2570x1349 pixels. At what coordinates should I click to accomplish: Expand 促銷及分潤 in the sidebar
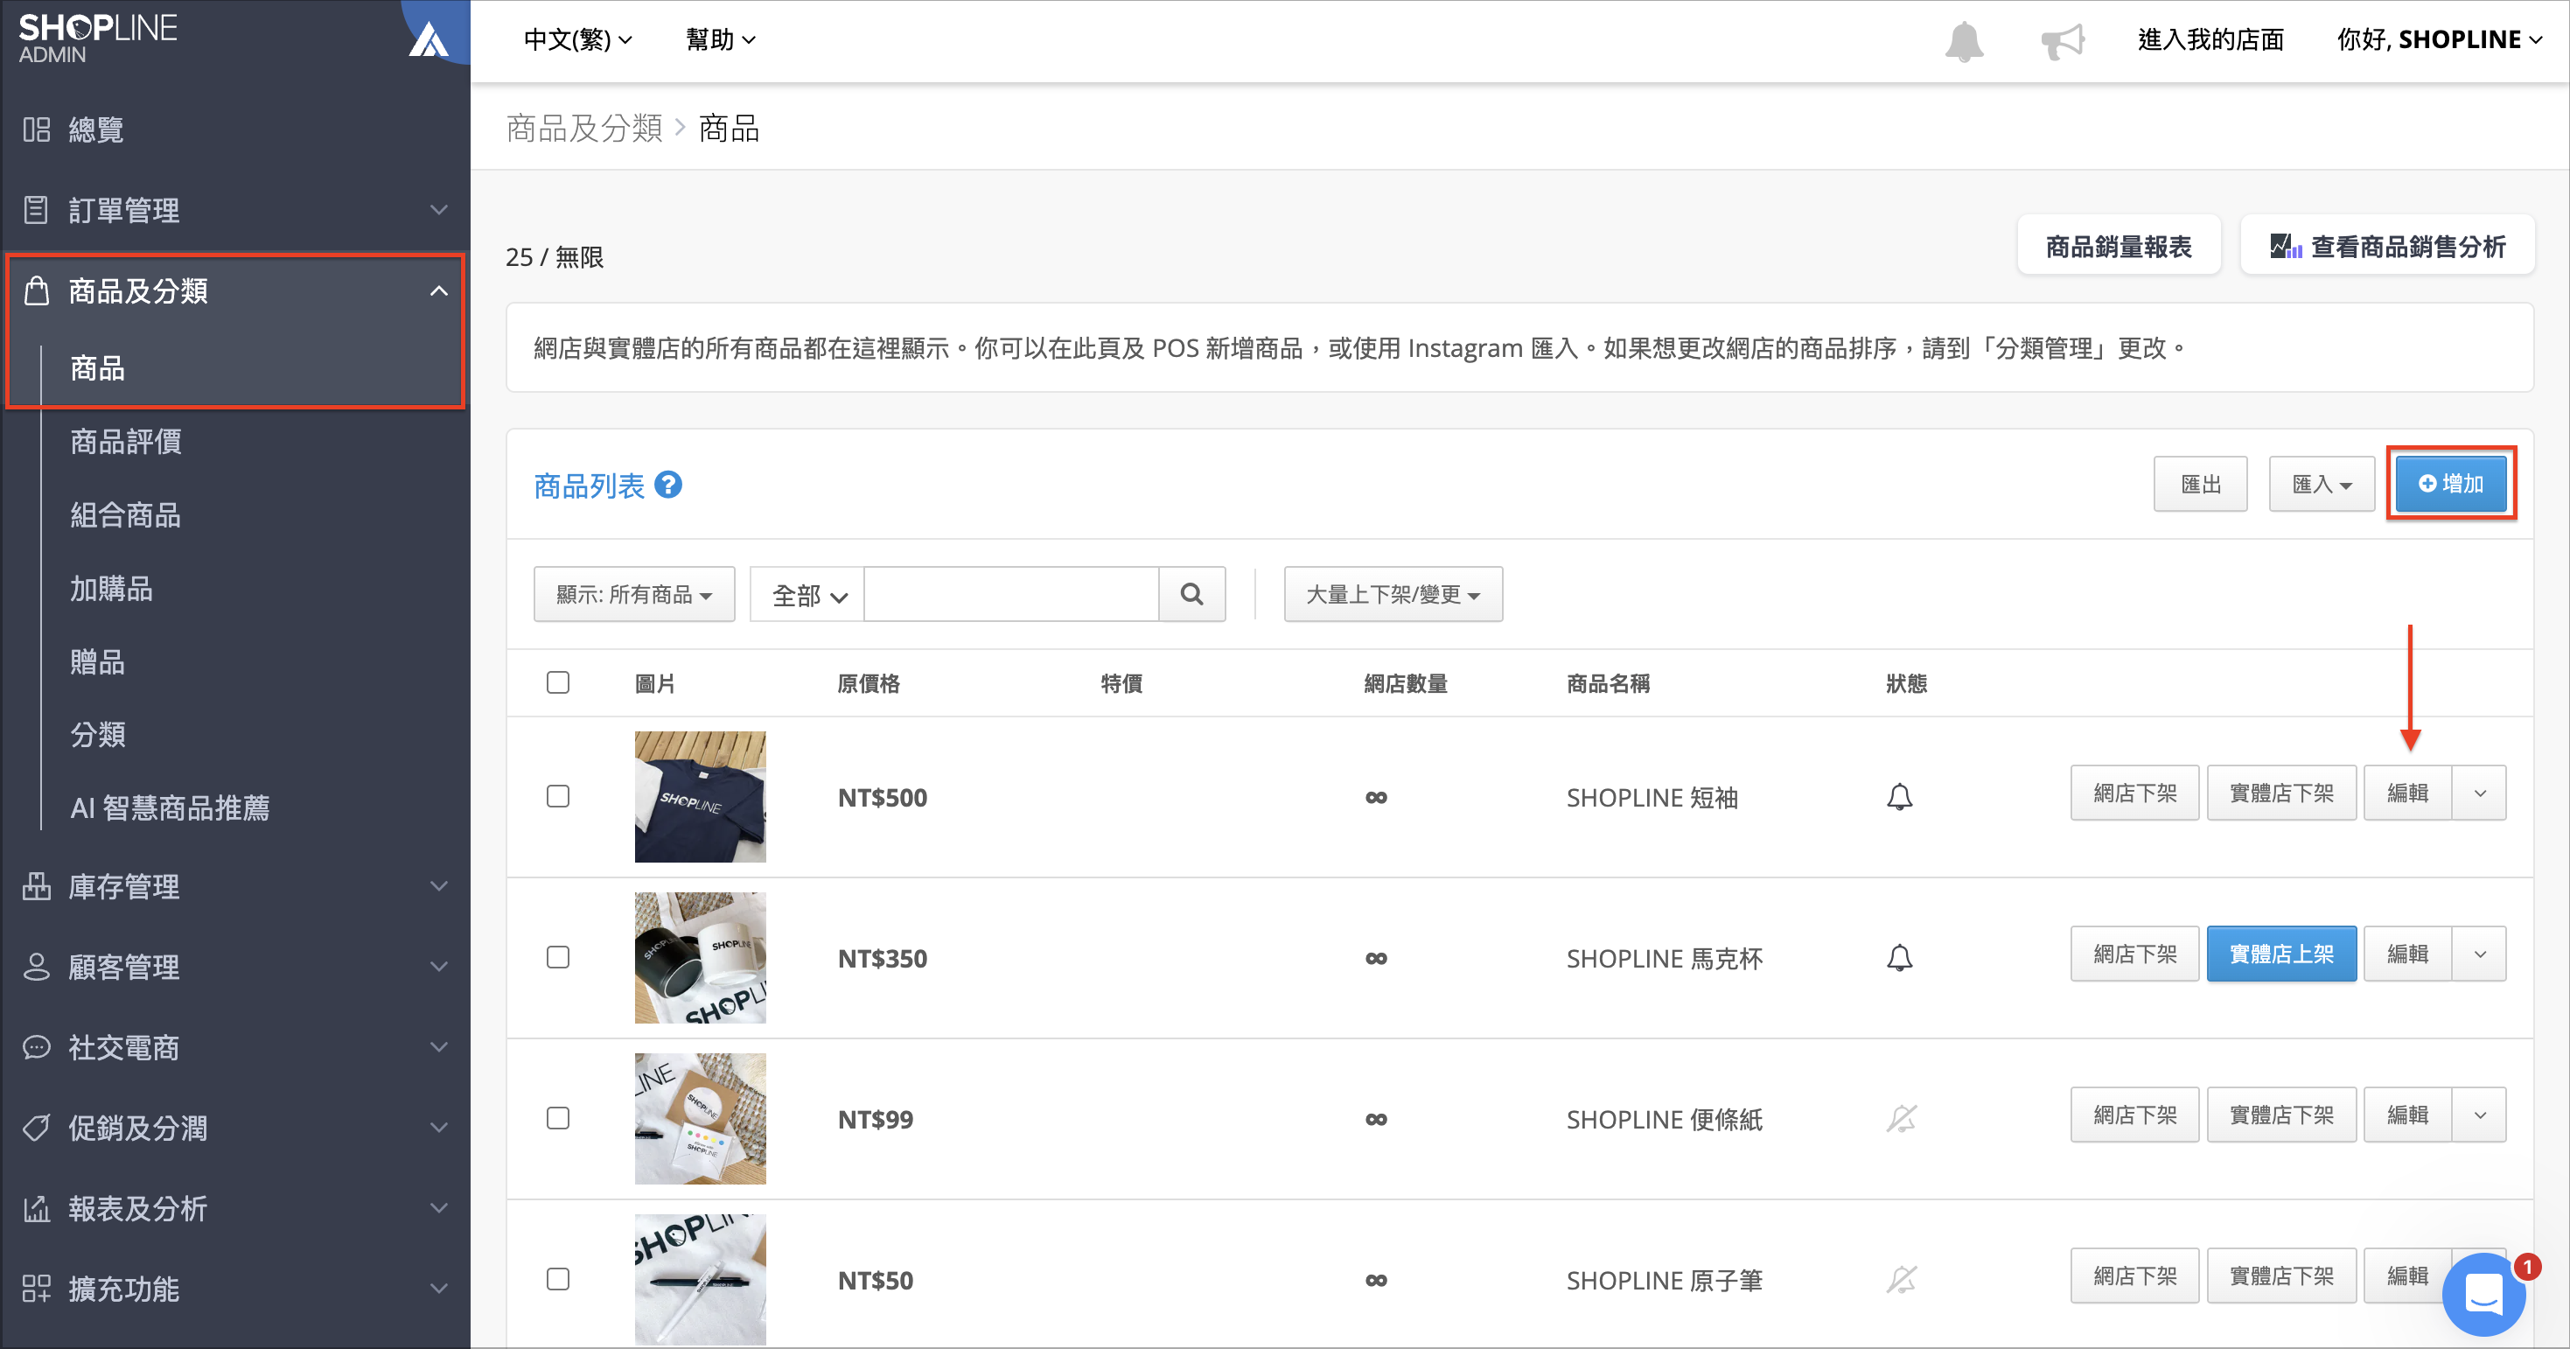[x=235, y=1129]
